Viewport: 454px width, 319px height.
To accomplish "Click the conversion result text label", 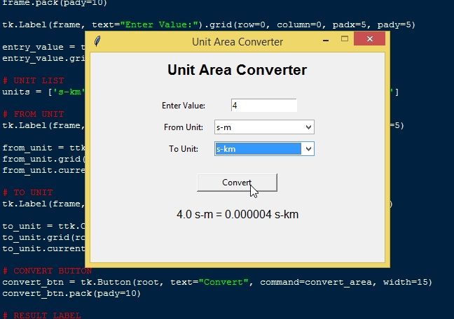I will (238, 214).
